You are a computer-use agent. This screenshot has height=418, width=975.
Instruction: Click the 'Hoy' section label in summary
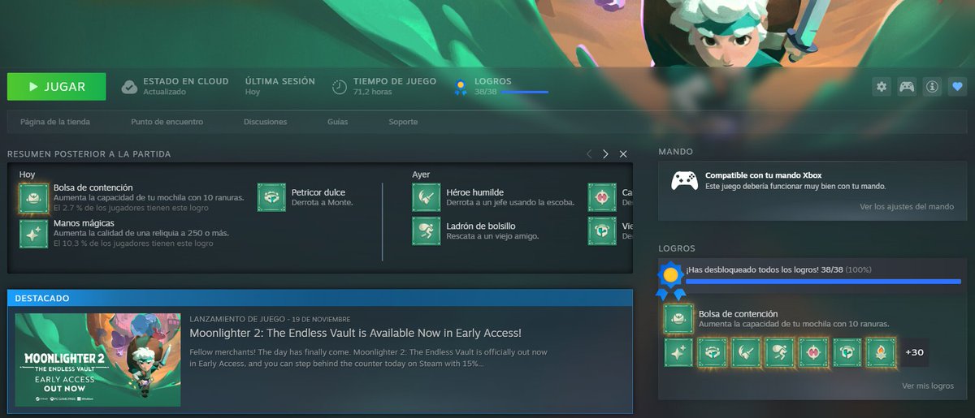point(28,175)
